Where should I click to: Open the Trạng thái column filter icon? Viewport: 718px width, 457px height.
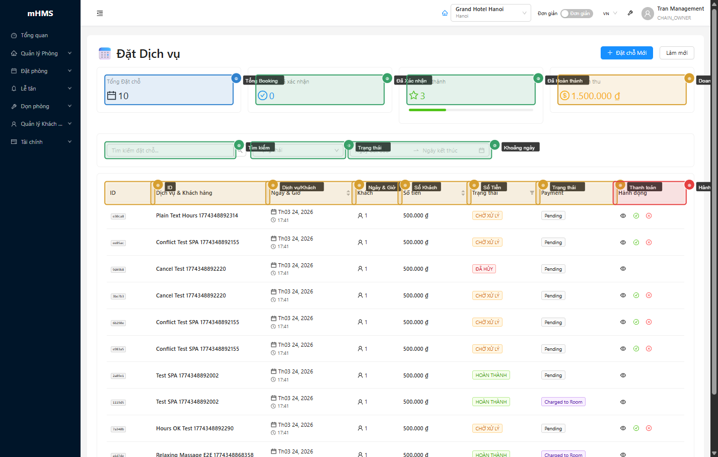[x=532, y=193]
